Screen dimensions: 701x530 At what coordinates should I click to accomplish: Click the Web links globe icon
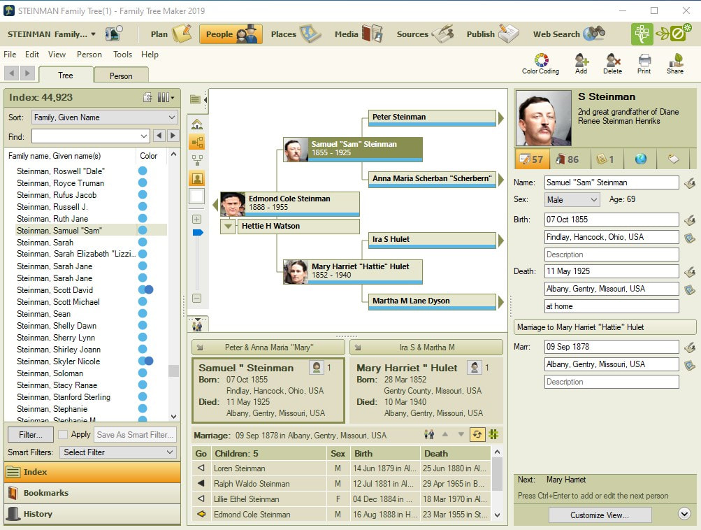point(640,159)
